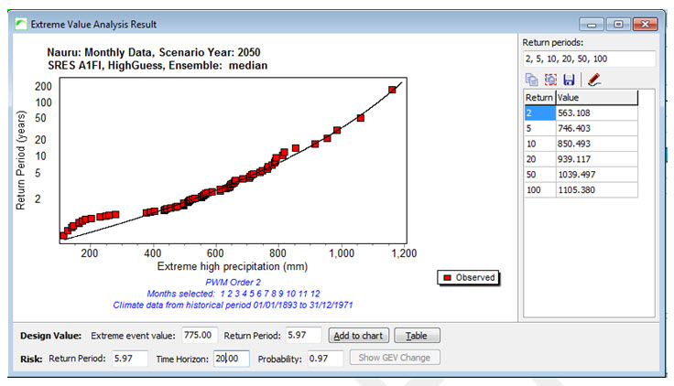Click the Extreme event value field
This screenshot has width=674, height=386.
[199, 335]
